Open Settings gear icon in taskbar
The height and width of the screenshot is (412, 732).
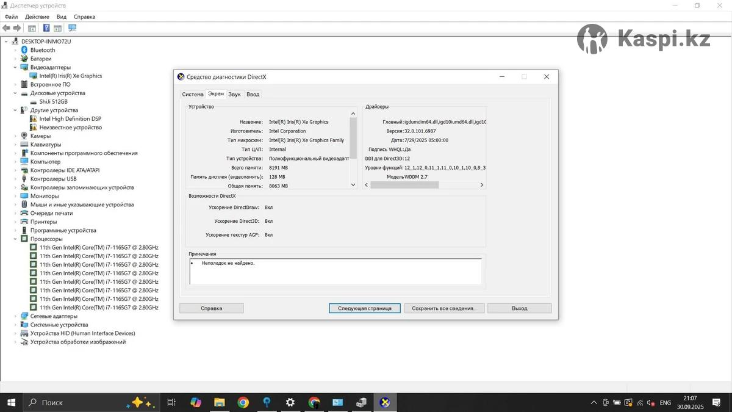tap(290, 402)
